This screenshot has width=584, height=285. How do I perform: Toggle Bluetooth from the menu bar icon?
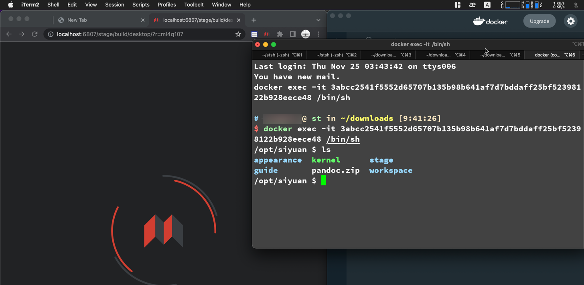pyautogui.click(x=576, y=5)
